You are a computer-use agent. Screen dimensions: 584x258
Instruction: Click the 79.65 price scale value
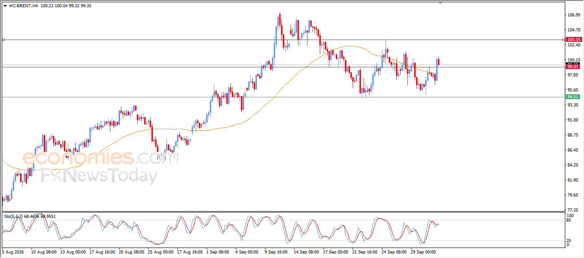tap(574, 195)
